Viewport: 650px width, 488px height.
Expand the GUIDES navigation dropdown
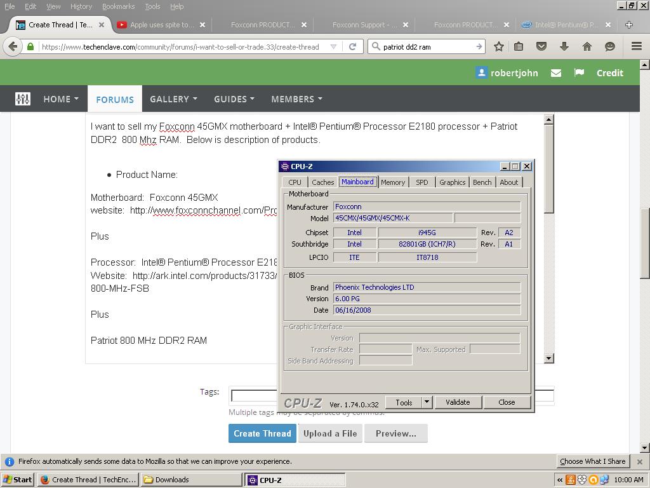tap(252, 98)
